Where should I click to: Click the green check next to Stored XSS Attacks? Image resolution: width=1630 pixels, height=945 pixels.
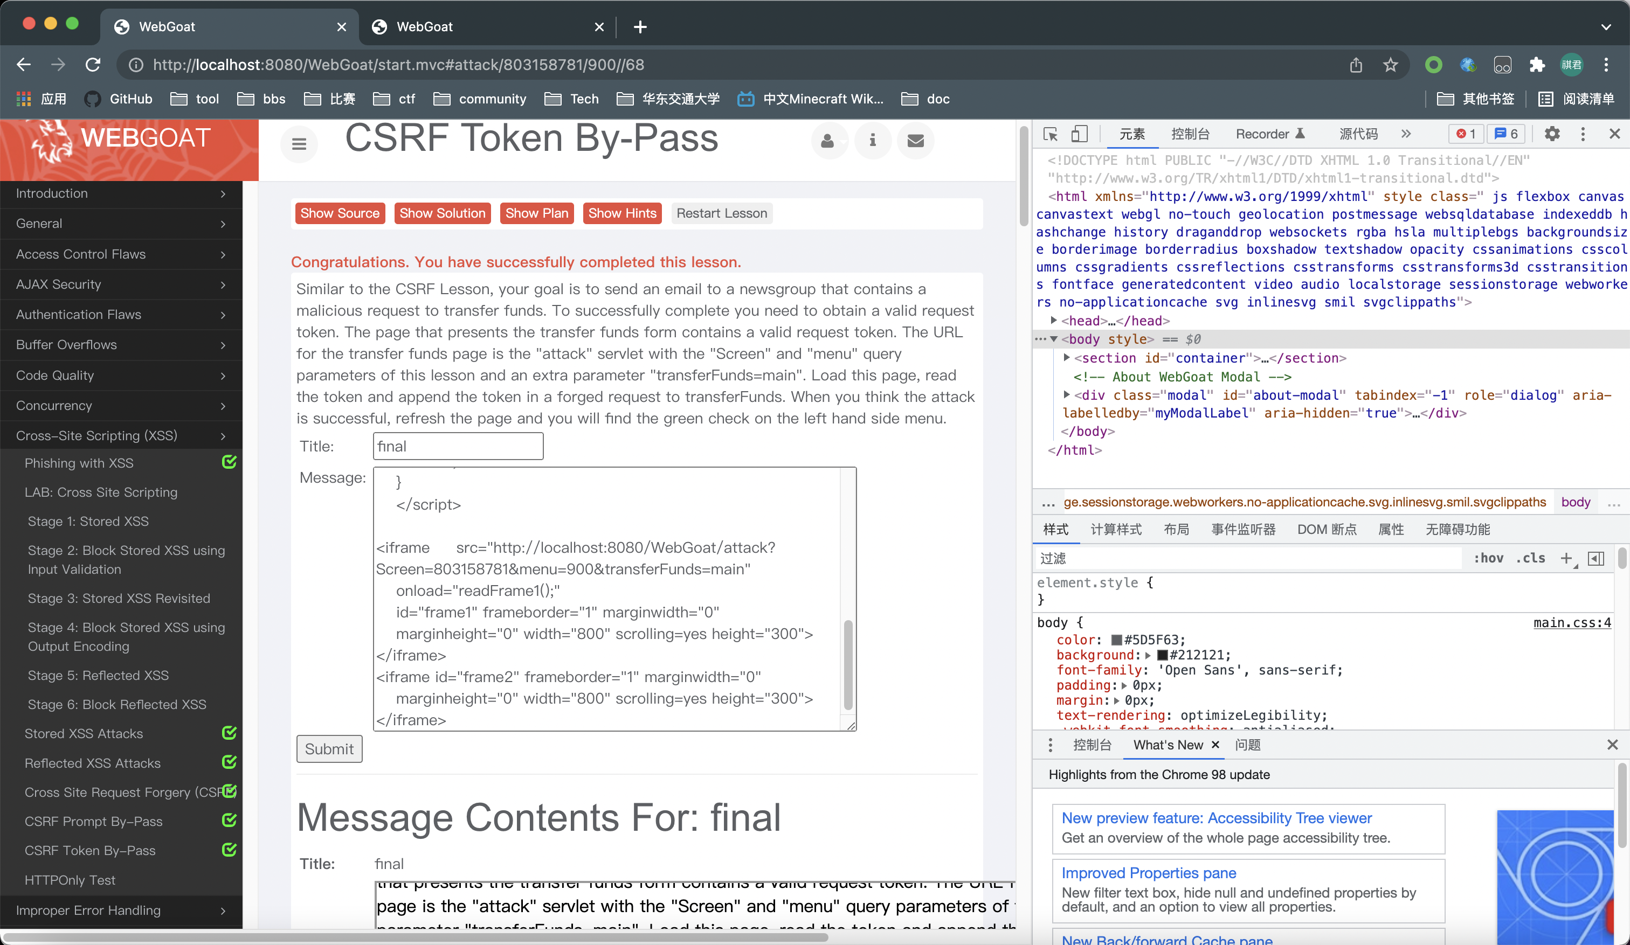[229, 732]
